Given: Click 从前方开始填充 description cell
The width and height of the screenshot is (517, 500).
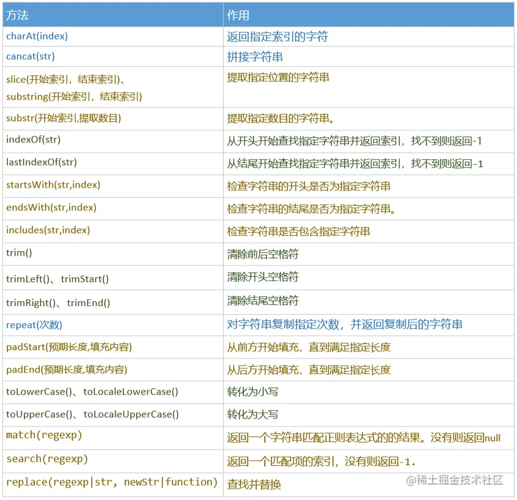Looking at the screenshot, I should pos(368,347).
